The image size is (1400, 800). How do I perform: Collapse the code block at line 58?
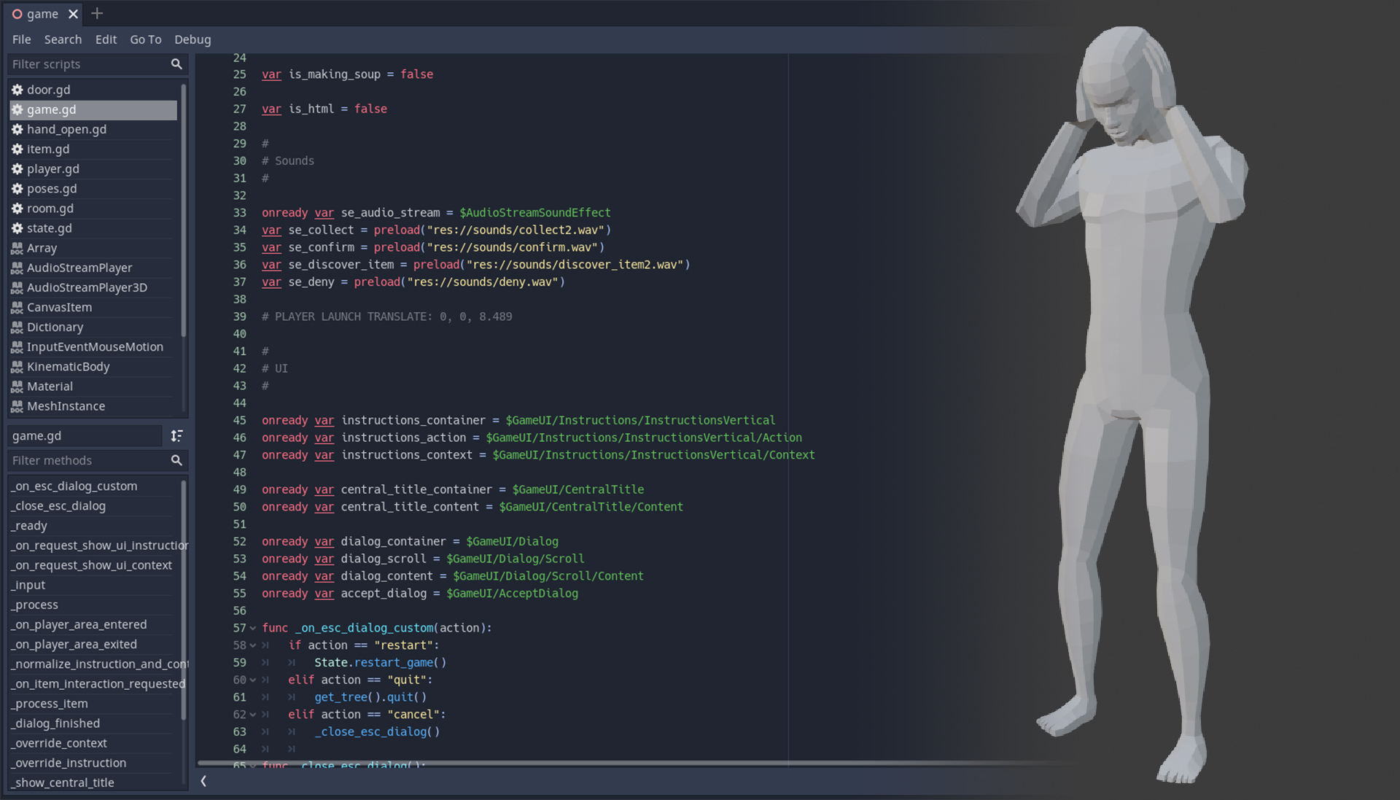pyautogui.click(x=253, y=645)
